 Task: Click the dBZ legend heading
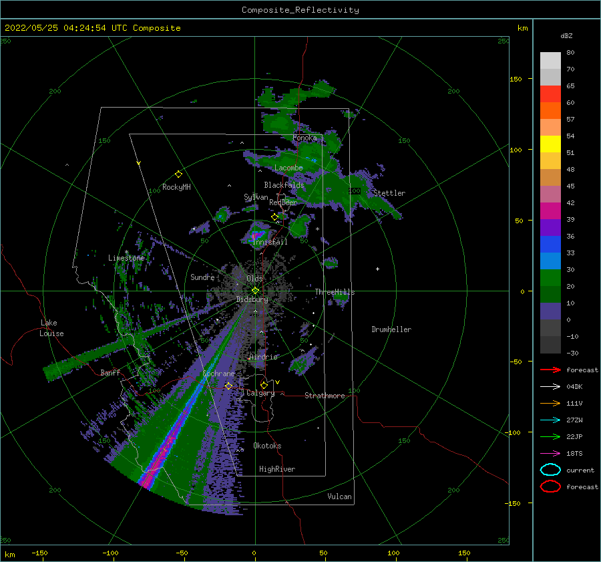[x=566, y=35]
